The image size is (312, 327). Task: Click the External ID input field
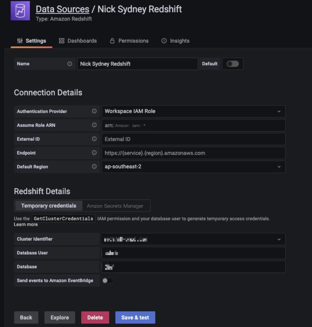point(193,139)
